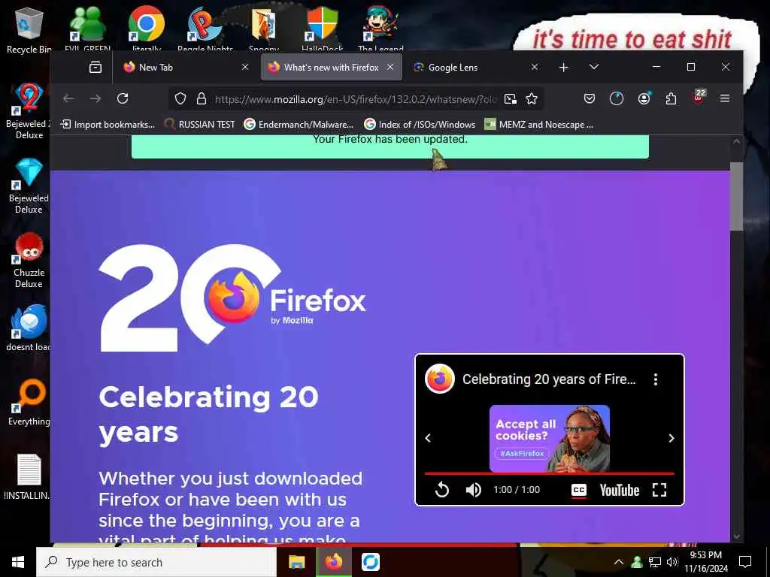Image resolution: width=770 pixels, height=577 pixels.
Task: Show previous video with left arrow
Action: (428, 438)
